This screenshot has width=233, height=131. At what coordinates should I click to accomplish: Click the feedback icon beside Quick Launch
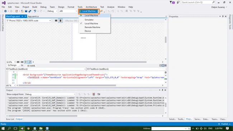click(178, 3)
